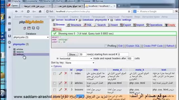This screenshot has width=179, height=100.
Task: Click the Empty table tab
Action: (x=170, y=25)
